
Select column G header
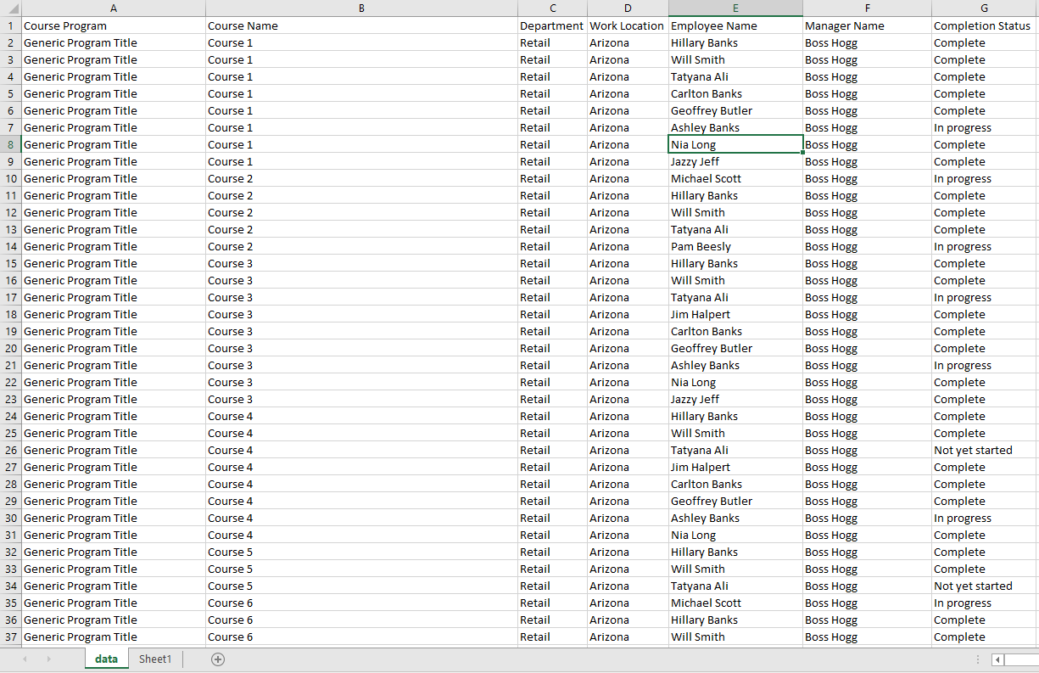[985, 8]
